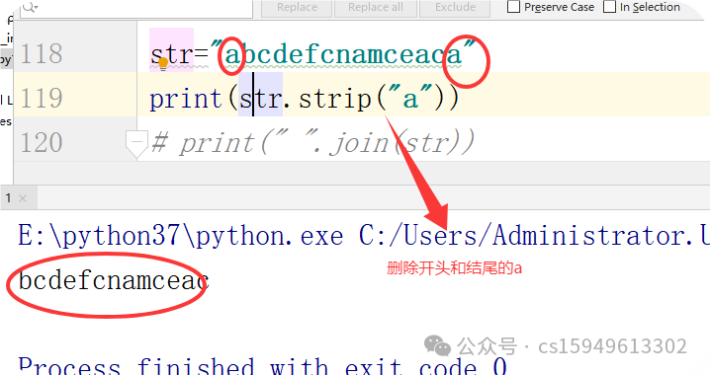Image resolution: width=710 pixels, height=375 pixels.
Task: Click the Process finished with exit code line
Action: pos(262,366)
